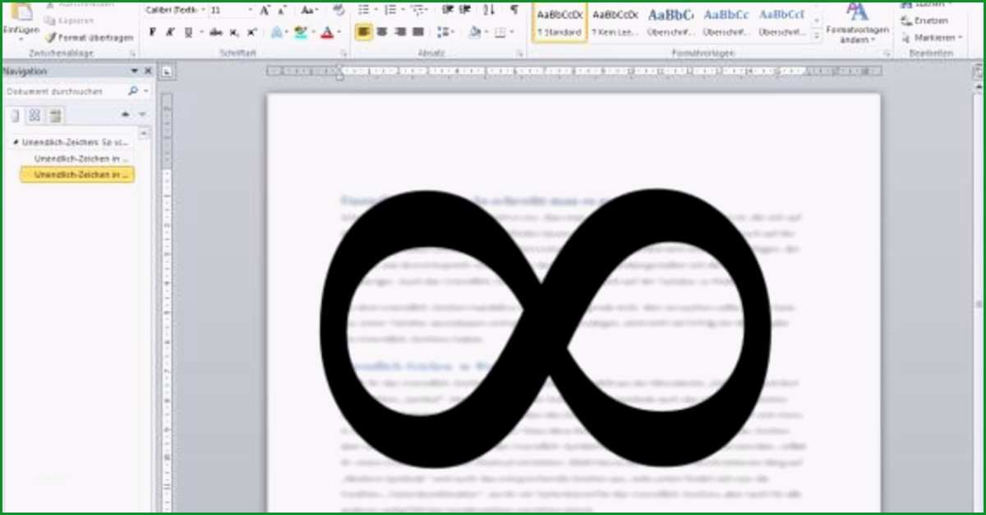Viewport: 986px width, 515px height.
Task: Apply the text highlight color
Action: tap(301, 32)
